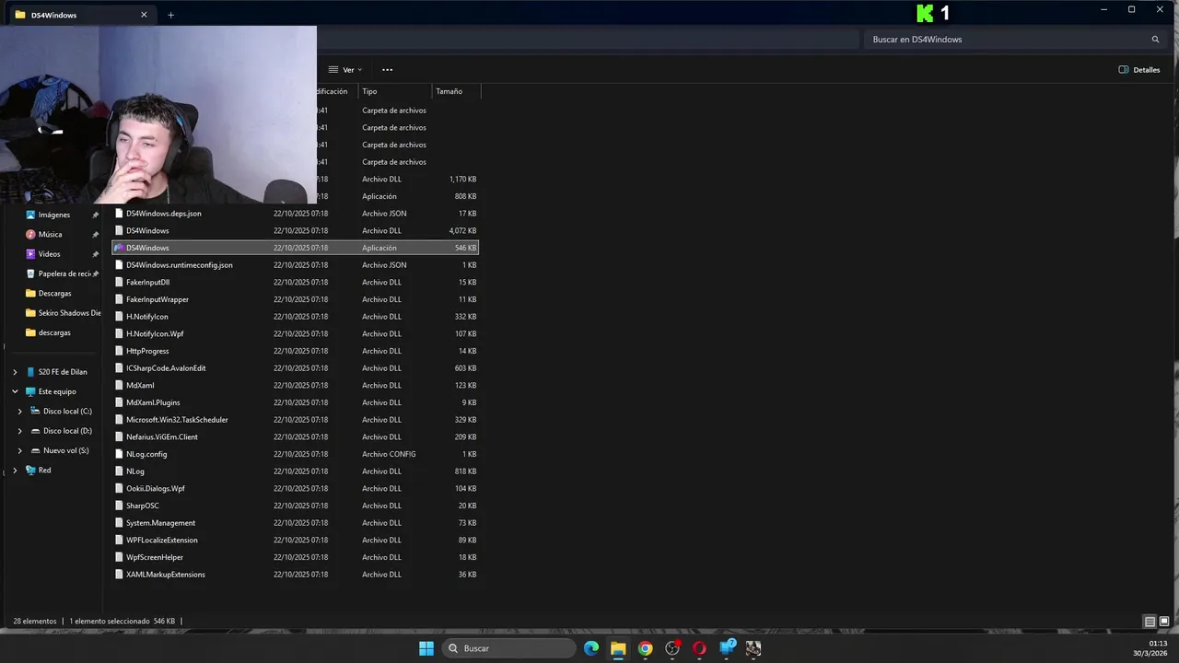Switch to large icons view in status bar
This screenshot has height=663, width=1179.
[x=1164, y=622]
